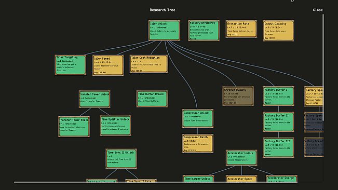Image resolution: width=338 pixels, height=190 pixels.
Task: Select the Accelerator Unlock node
Action: 241,158
